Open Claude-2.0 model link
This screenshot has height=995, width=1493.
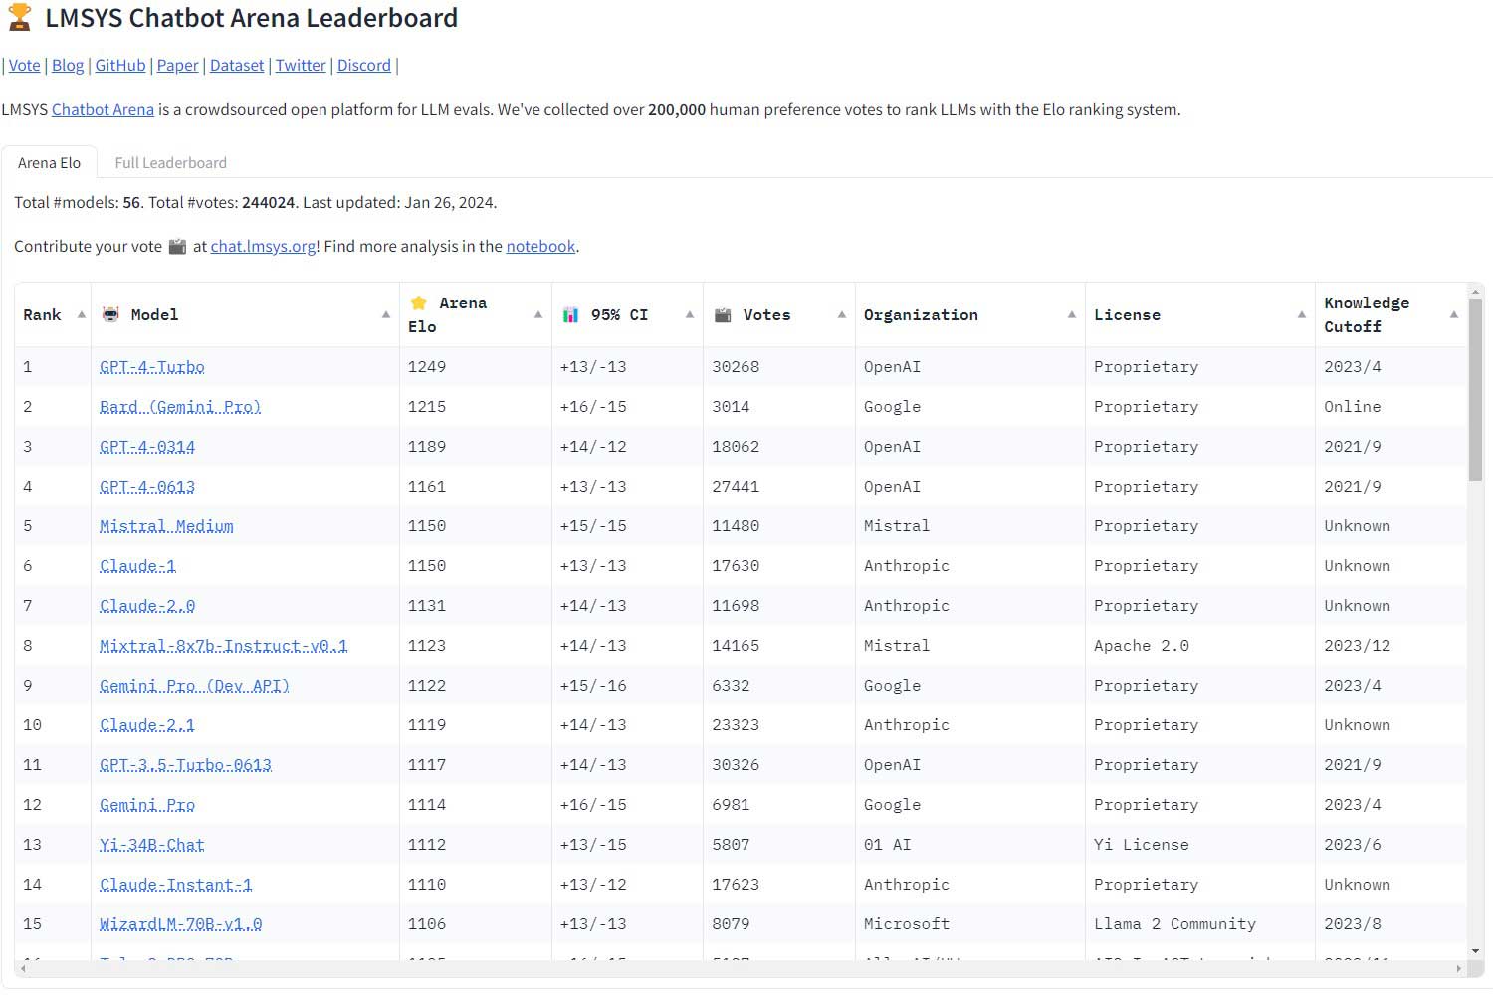click(x=147, y=606)
